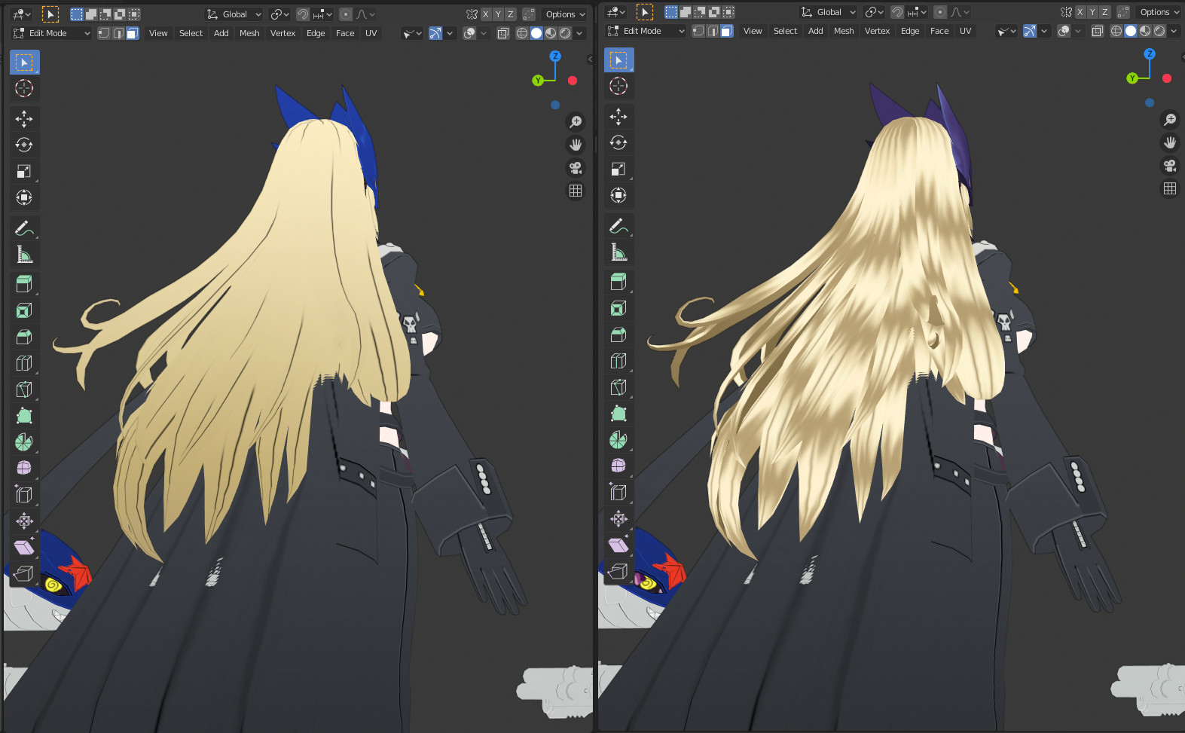This screenshot has width=1185, height=733.
Task: Open editor type dropdown in left viewport header
Action: tap(22, 14)
